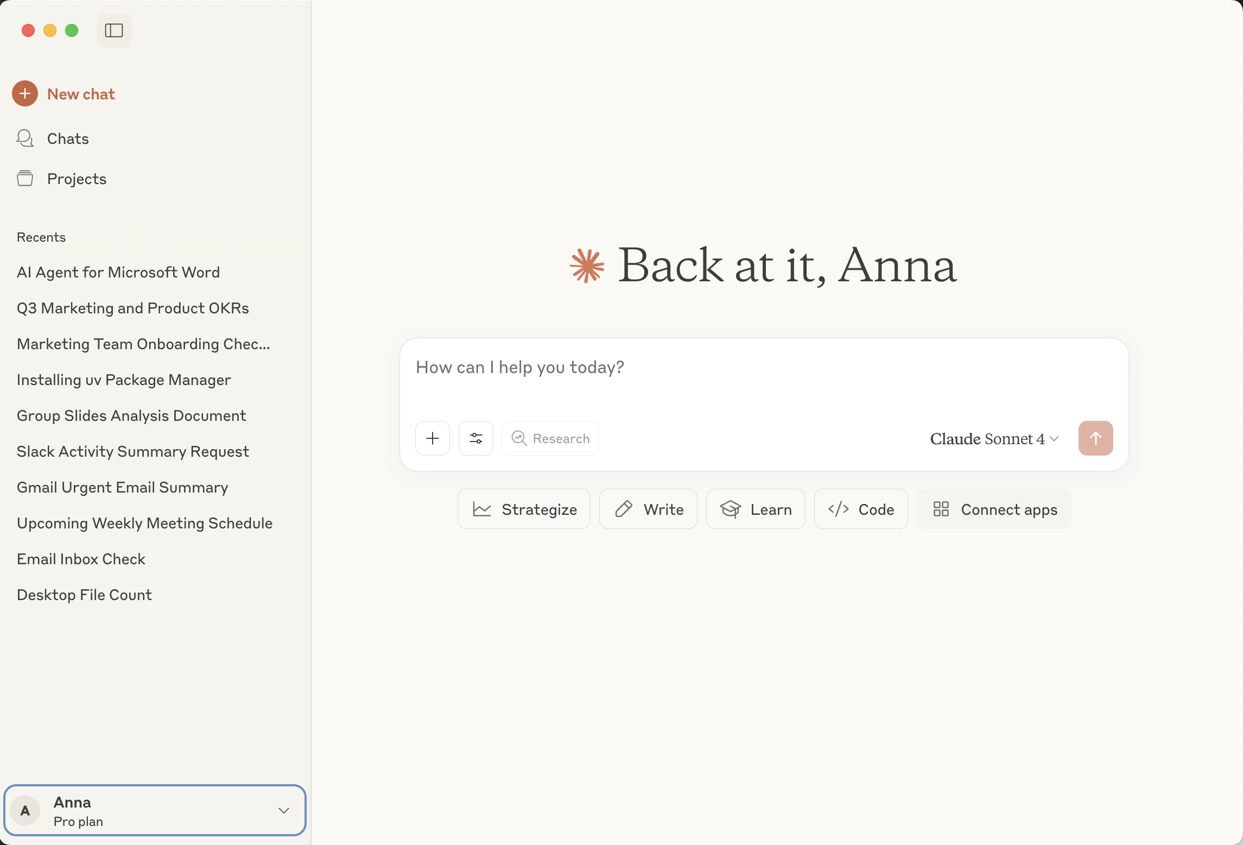1243x845 pixels.
Task: Open 'Email Inbox Check' chat
Action: click(81, 559)
